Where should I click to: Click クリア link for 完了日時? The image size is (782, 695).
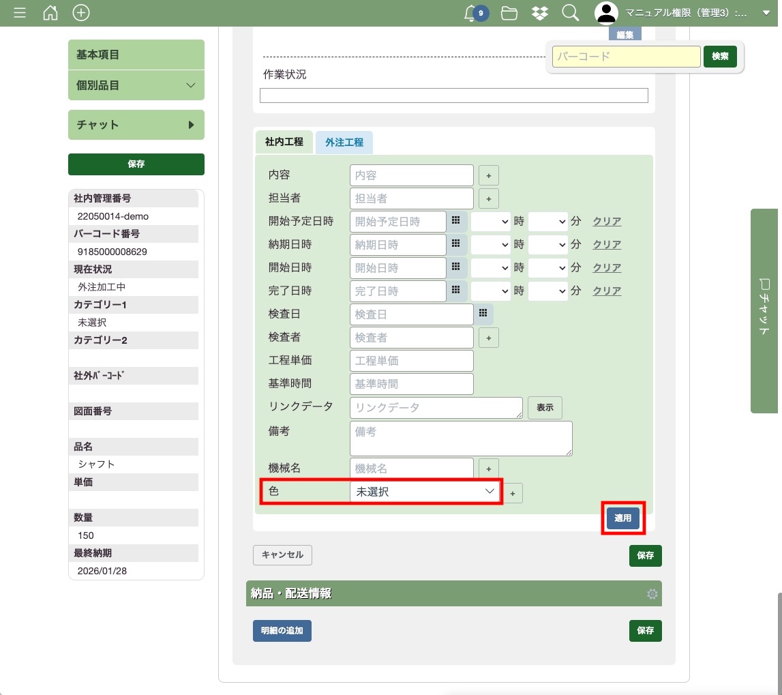click(x=607, y=291)
